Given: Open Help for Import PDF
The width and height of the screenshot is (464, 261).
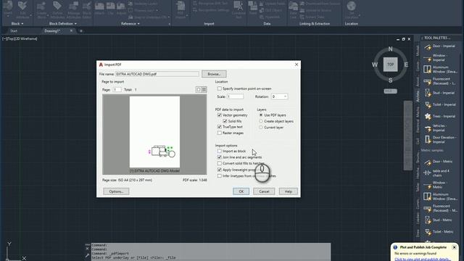Looking at the screenshot, I should [289, 191].
